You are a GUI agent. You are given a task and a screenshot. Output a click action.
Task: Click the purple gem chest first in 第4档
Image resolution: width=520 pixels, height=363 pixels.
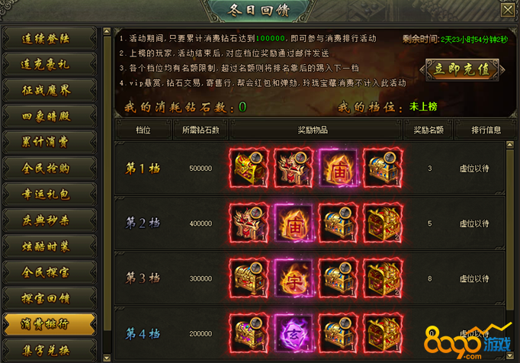(249, 333)
